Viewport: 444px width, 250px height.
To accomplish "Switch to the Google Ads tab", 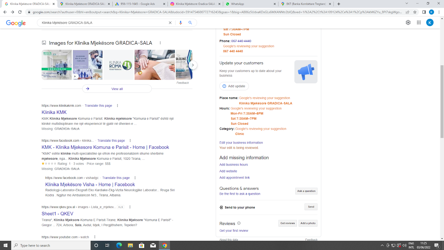I will (140, 4).
